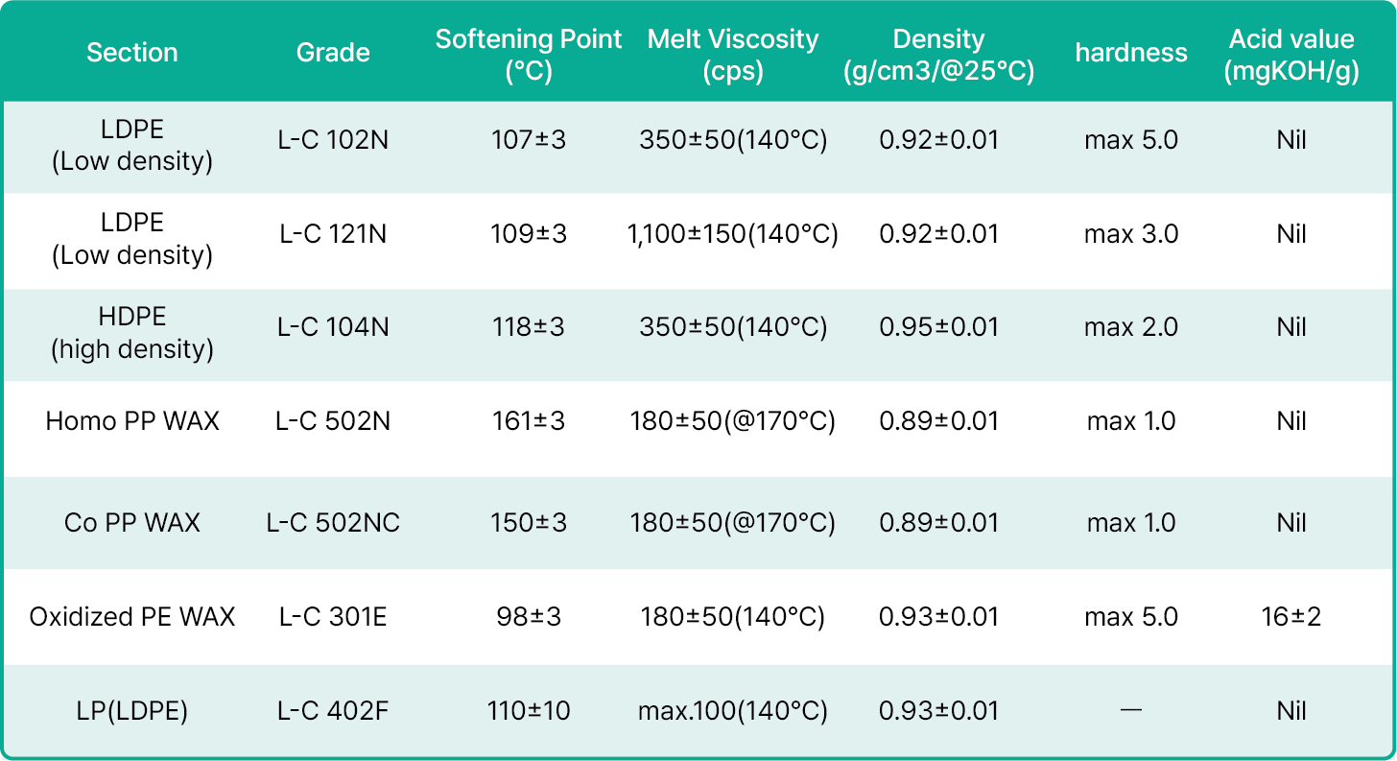Click the 110±10 softening point cell
Viewport: 1397px width, 761px height.
point(529,711)
